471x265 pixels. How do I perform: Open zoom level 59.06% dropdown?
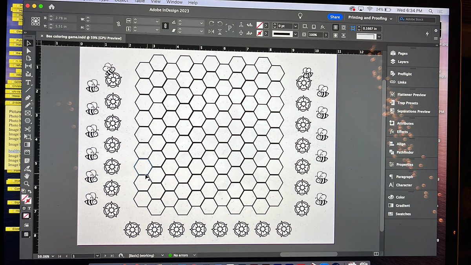tap(53, 256)
